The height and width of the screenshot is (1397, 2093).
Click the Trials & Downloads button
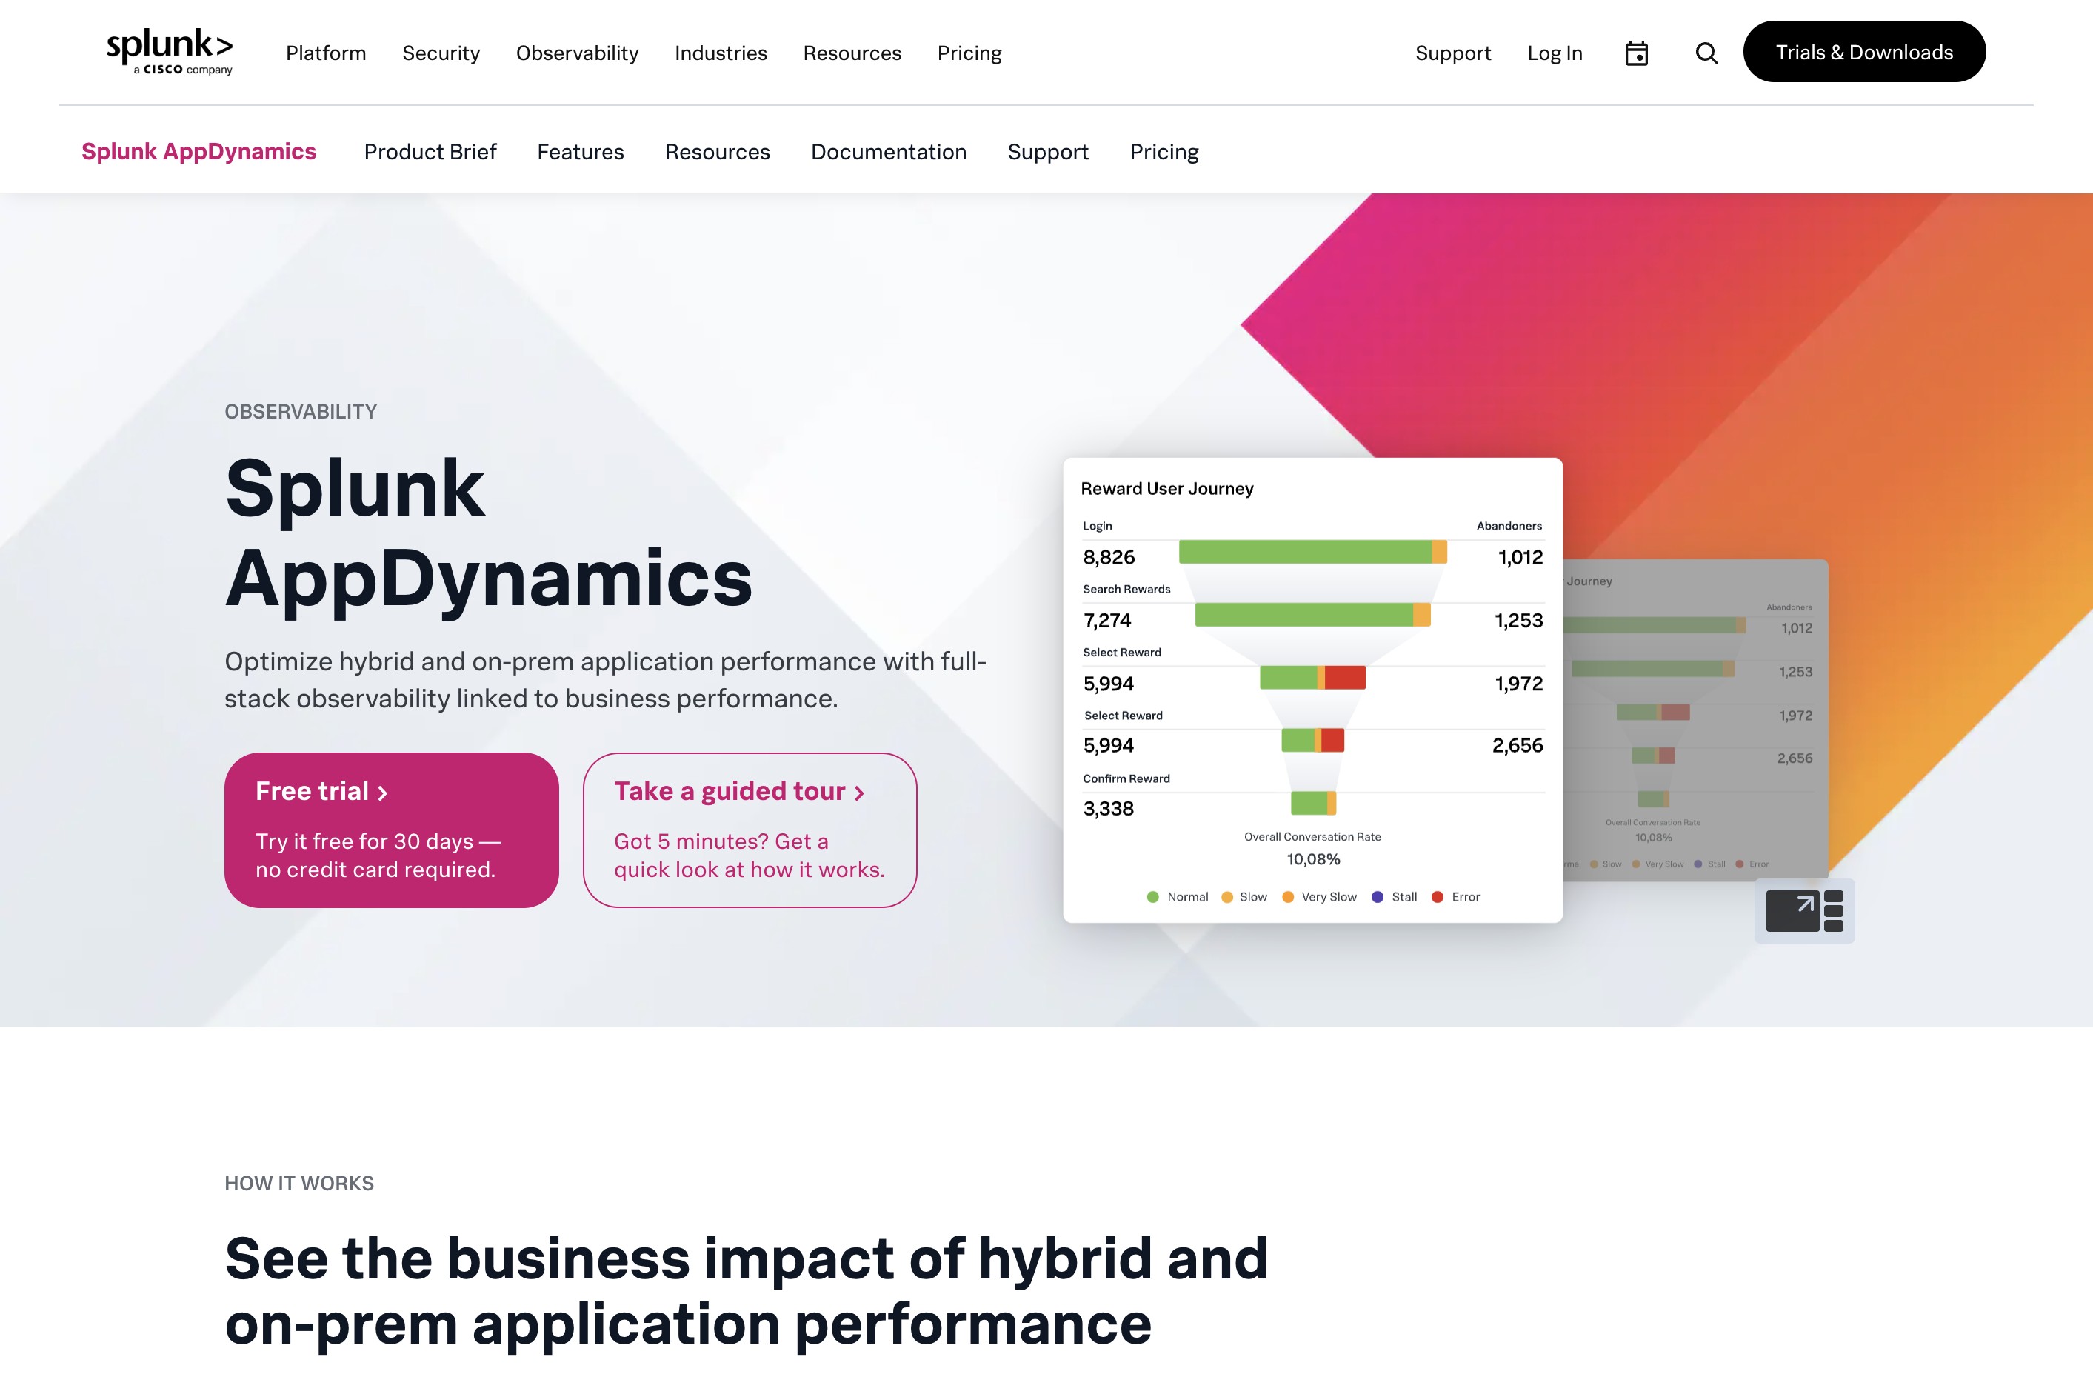pyautogui.click(x=1864, y=52)
